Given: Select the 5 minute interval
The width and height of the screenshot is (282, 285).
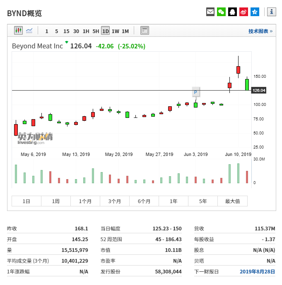Looking at the screenshot, I should click(57, 31).
